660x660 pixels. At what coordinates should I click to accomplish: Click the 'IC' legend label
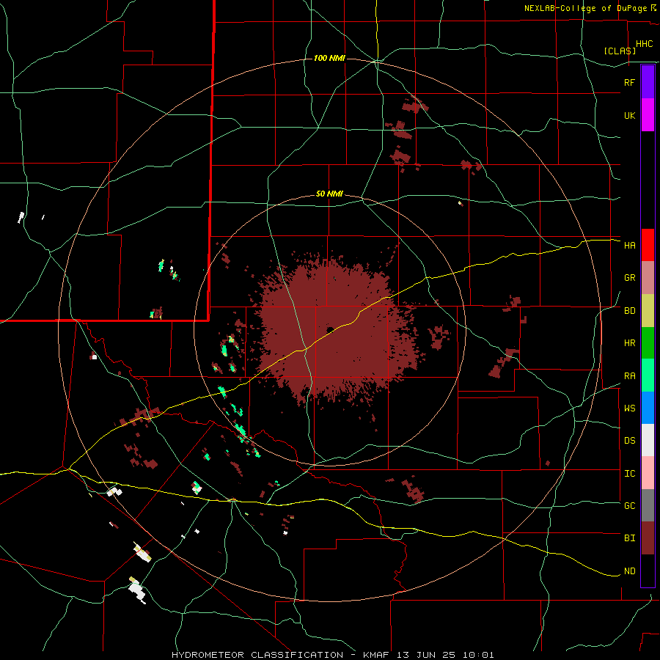[629, 474]
